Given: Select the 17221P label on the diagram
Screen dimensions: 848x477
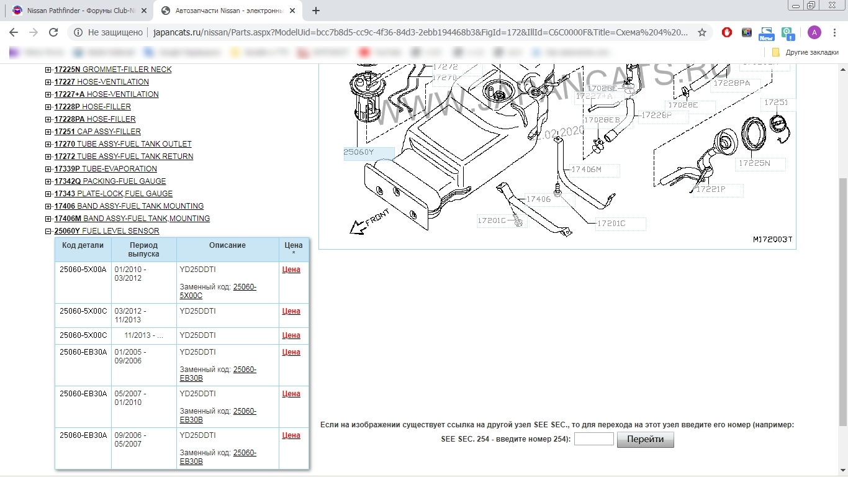Looking at the screenshot, I should [x=718, y=189].
